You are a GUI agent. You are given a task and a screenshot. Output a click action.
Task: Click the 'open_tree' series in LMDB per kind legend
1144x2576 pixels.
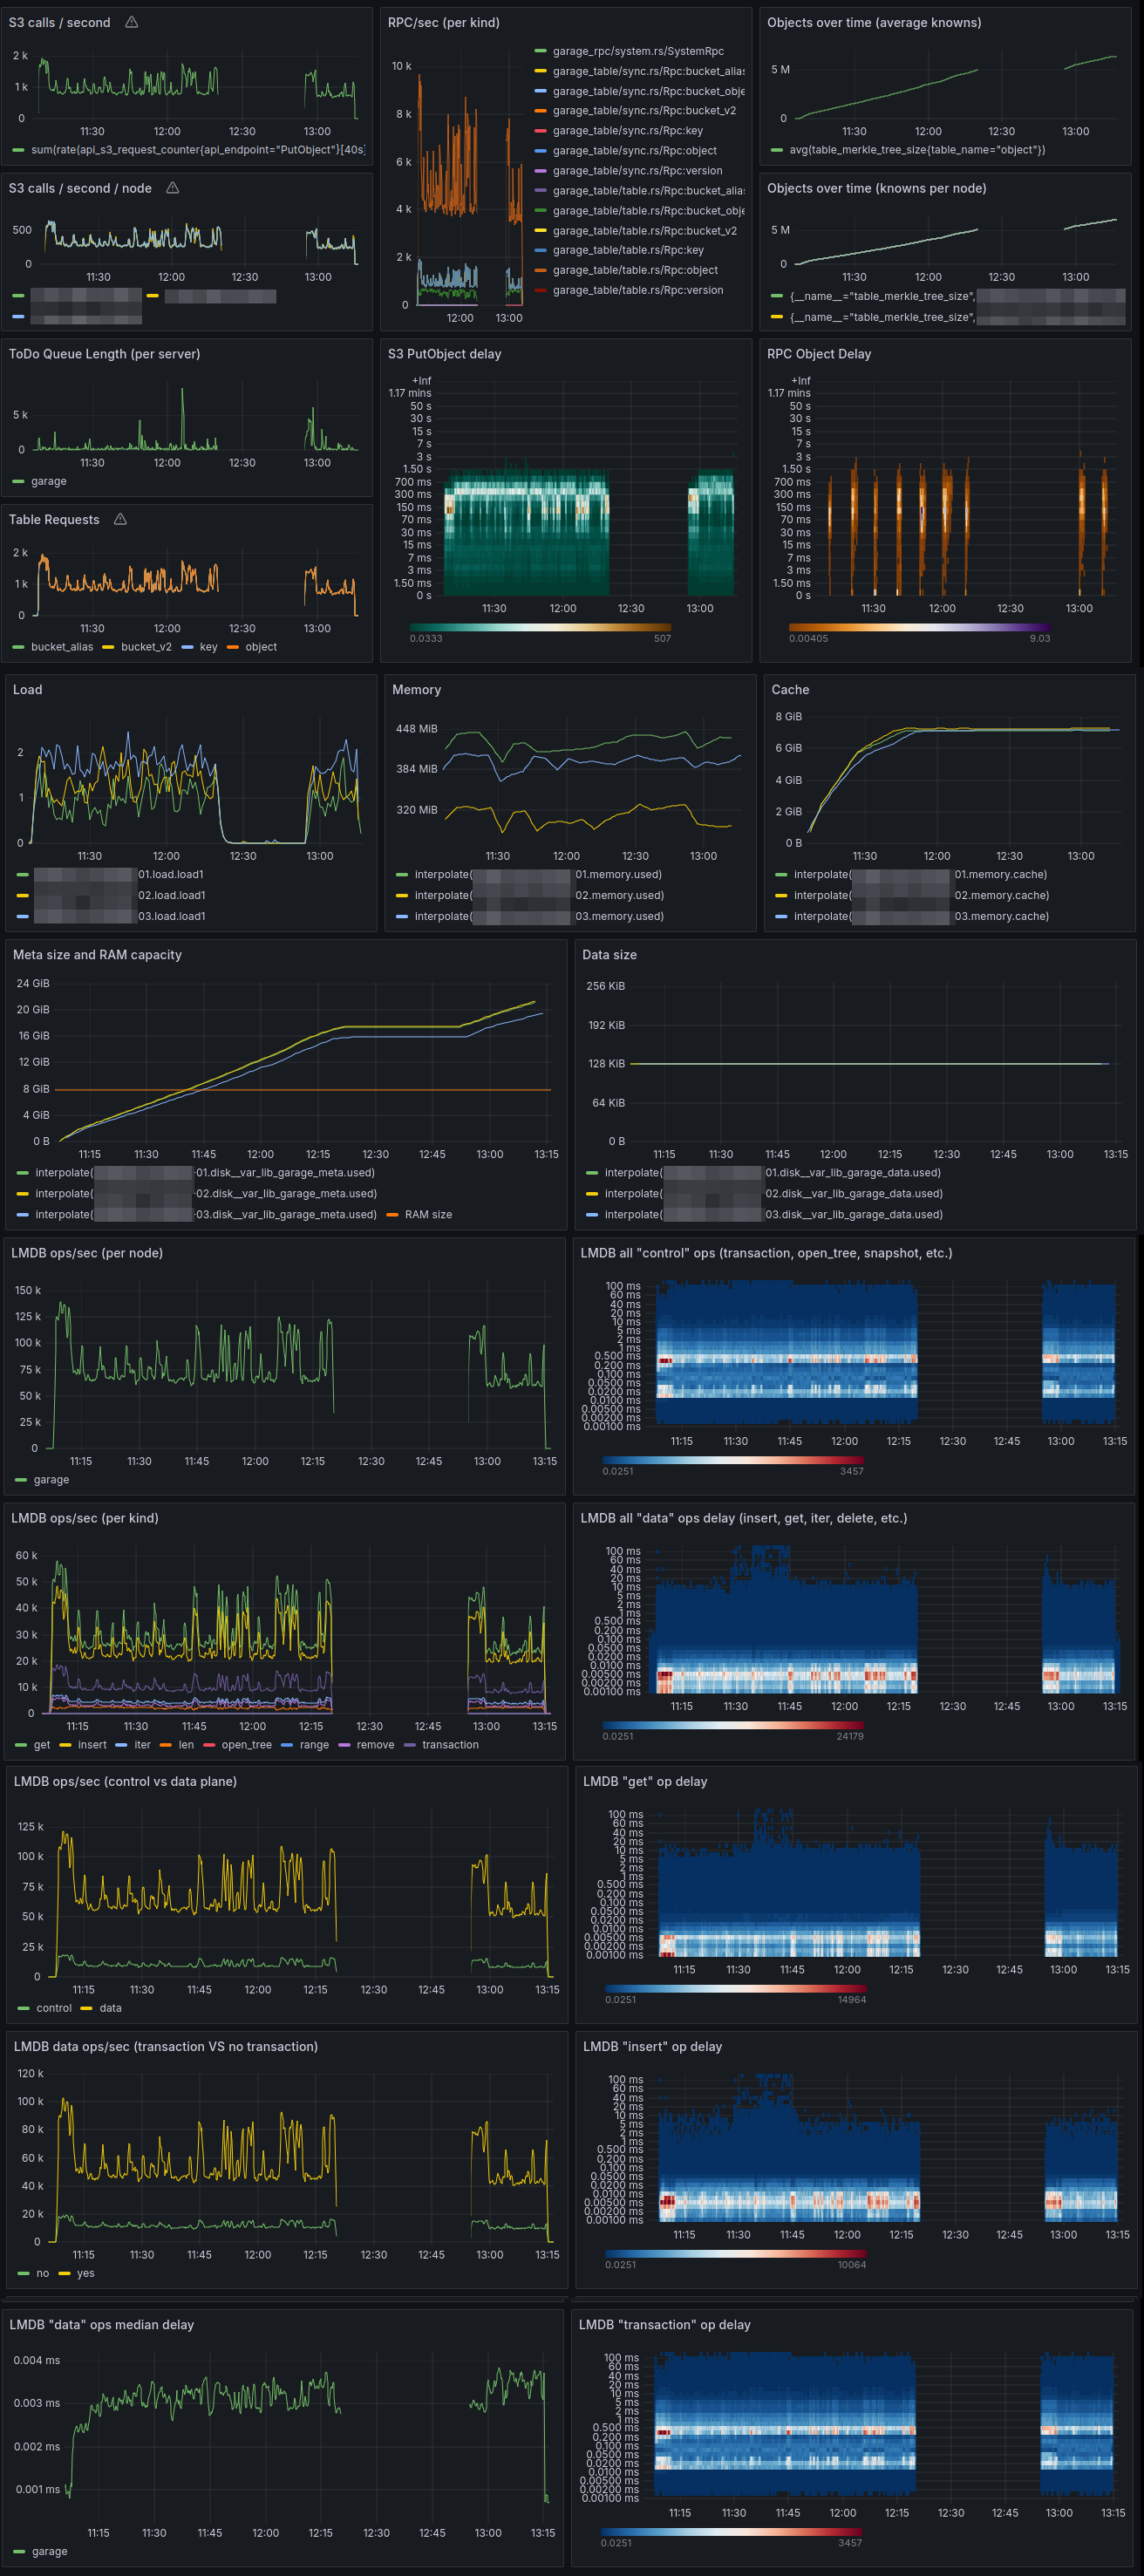click(247, 1744)
